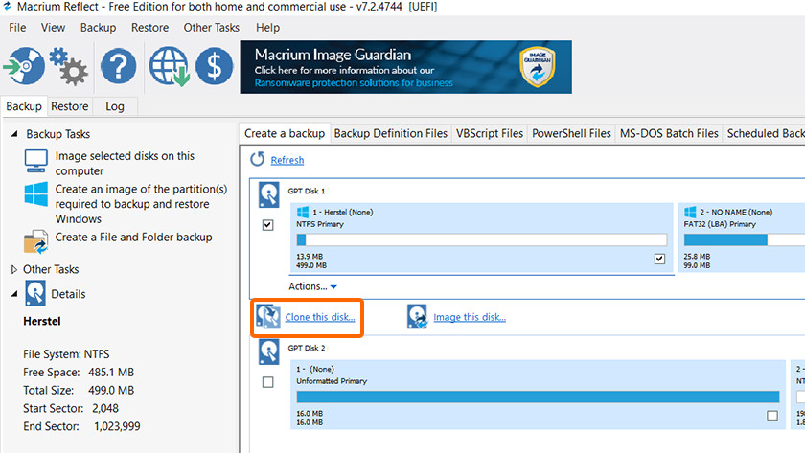The height and width of the screenshot is (453, 805).
Task: Open the Scheduled Backups tab
Action: (x=765, y=133)
